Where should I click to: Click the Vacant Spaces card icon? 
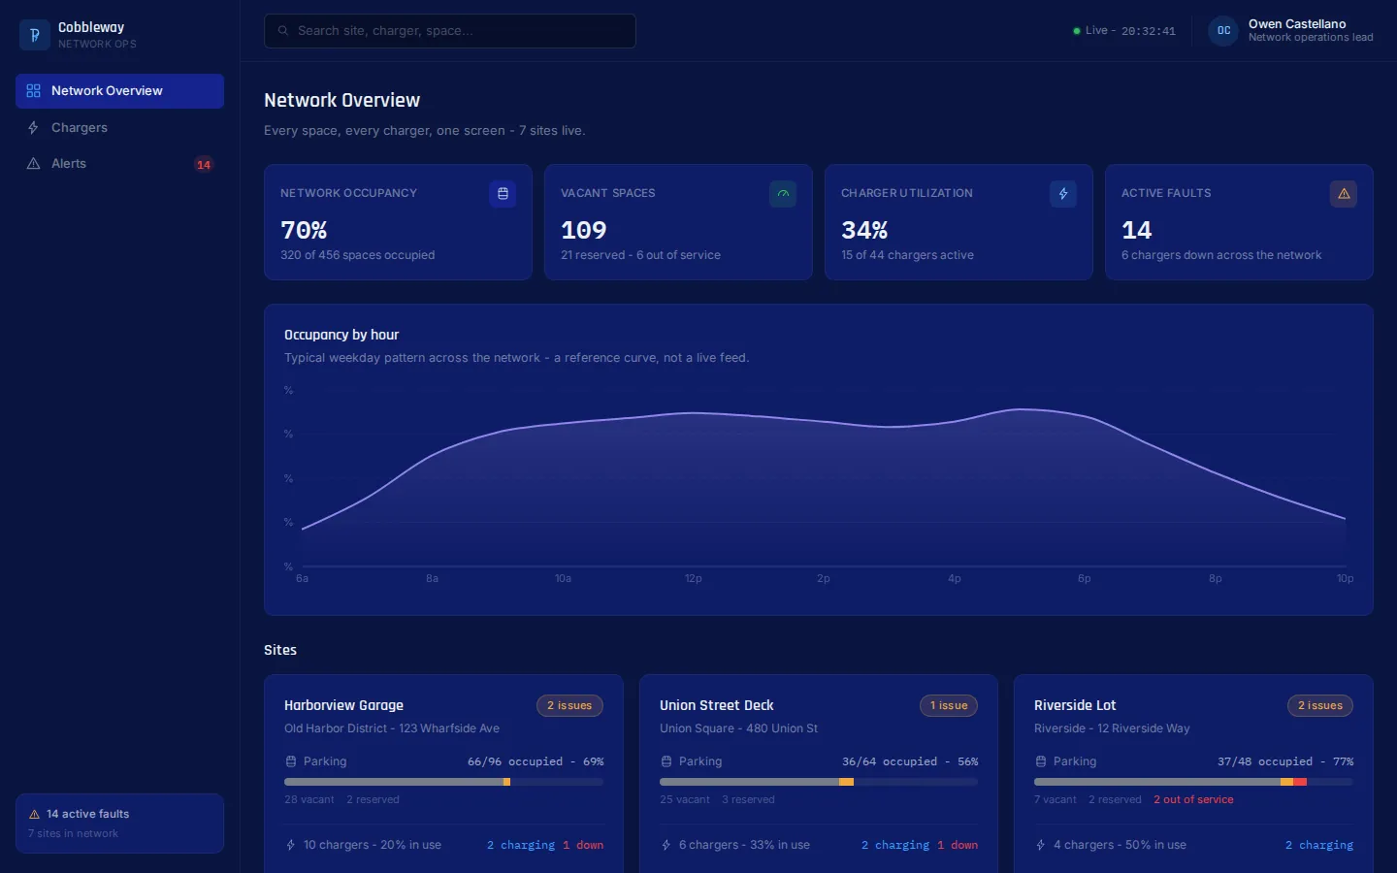[783, 194]
